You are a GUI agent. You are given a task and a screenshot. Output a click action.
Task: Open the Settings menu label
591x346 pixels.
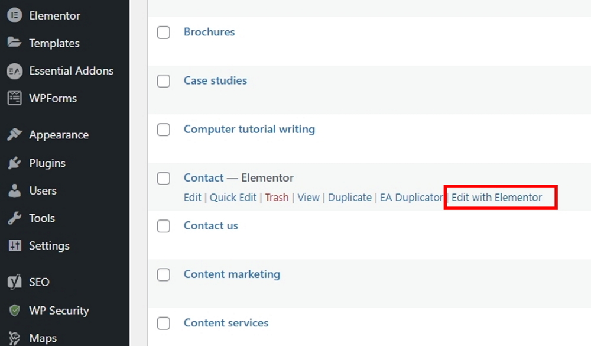coord(50,246)
